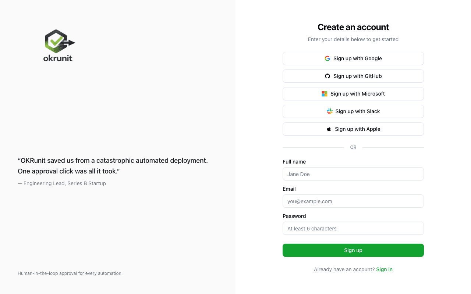Click the Apple logo icon
471x294 pixels.
329,129
